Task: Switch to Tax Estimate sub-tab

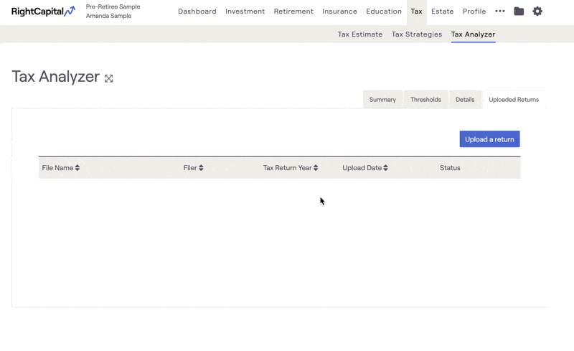Action: tap(360, 34)
